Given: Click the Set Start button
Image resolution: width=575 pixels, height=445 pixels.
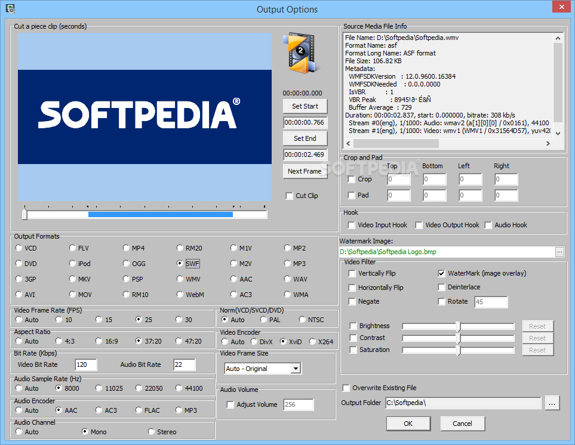Looking at the screenshot, I should pos(305,106).
